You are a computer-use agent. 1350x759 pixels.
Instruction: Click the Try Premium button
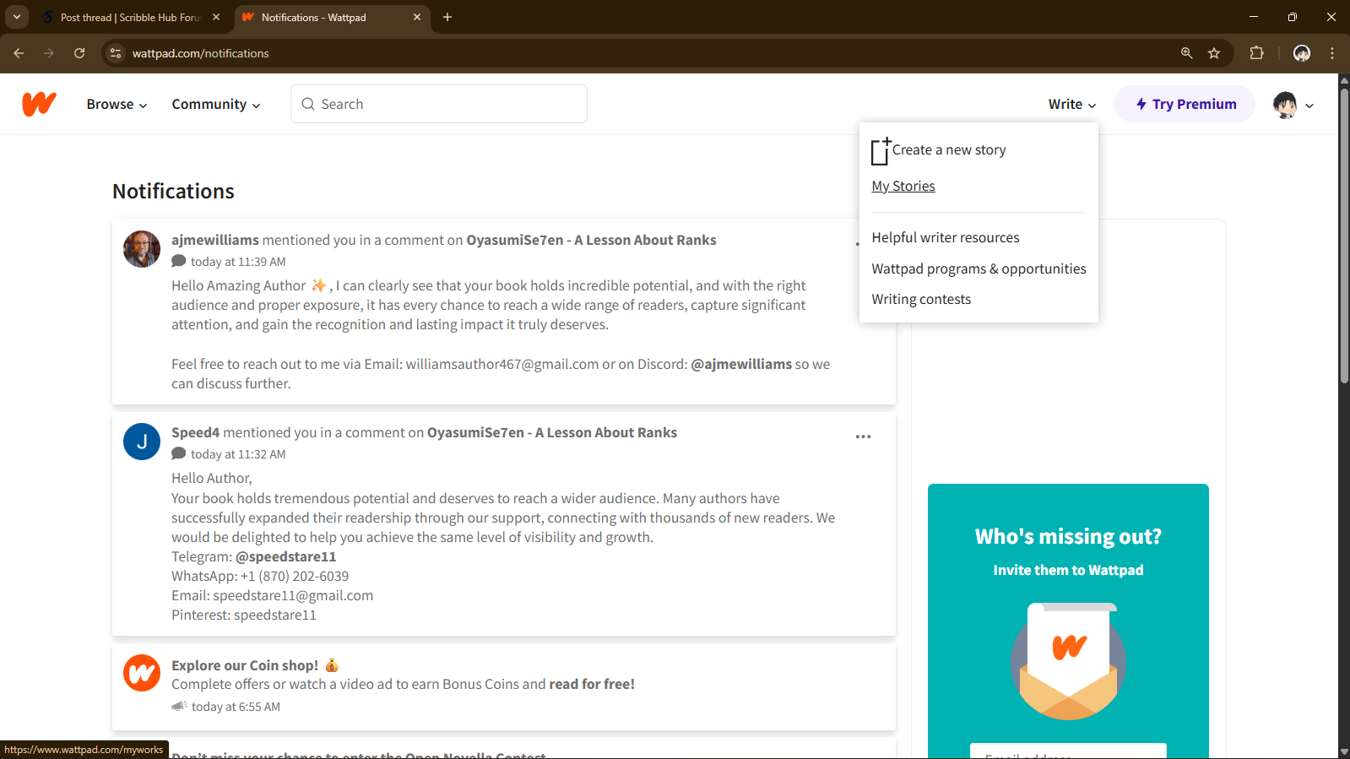[x=1185, y=105]
